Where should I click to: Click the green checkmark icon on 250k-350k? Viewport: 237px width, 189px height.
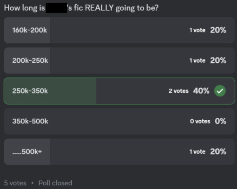point(220,91)
